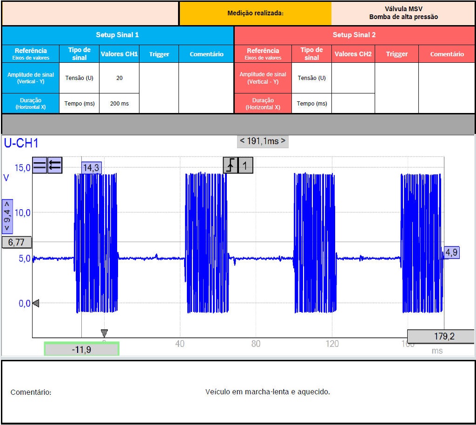
Task: Click the 6,77 horizontal cursor label
Action: (x=16, y=242)
